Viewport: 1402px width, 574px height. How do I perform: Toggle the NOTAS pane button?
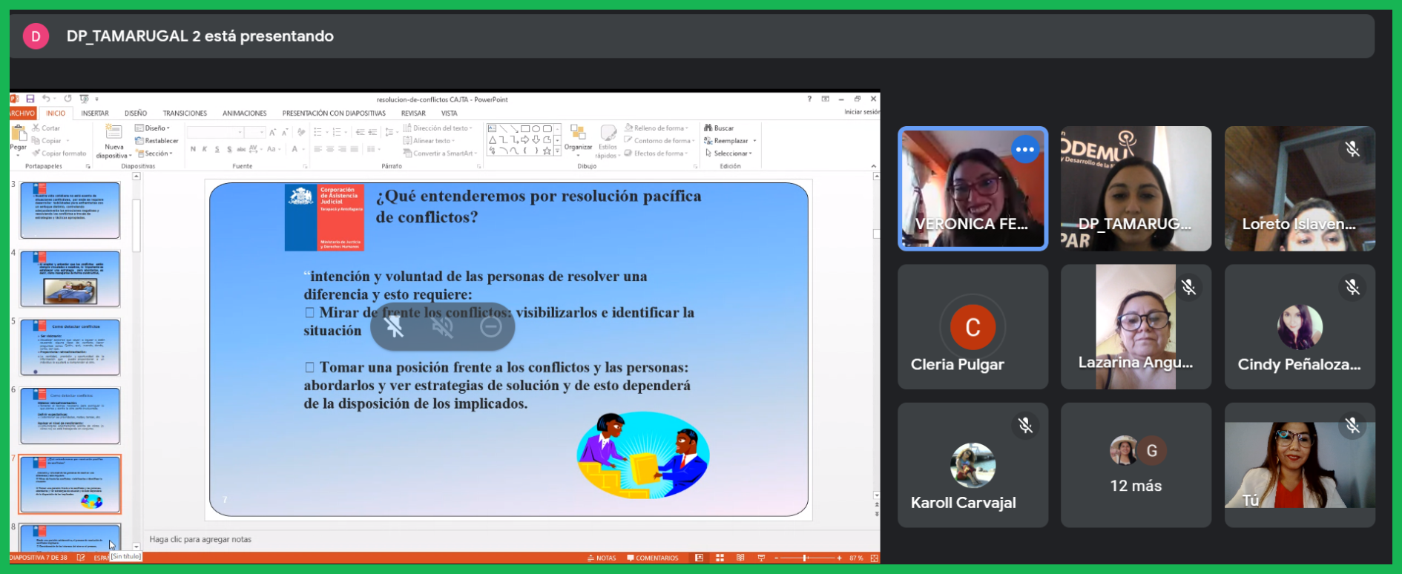tap(602, 558)
